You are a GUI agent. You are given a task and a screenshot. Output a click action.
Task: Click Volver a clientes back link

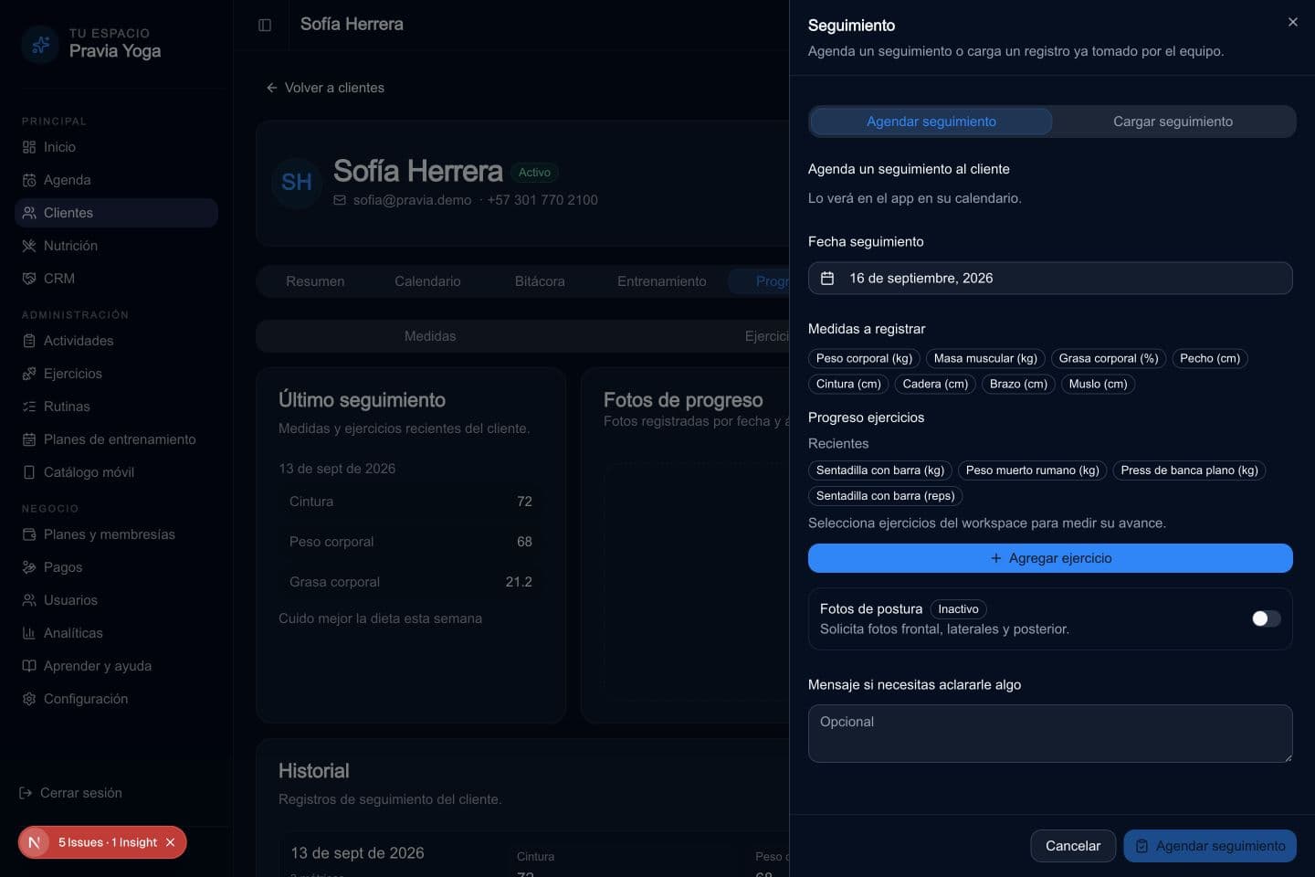[325, 88]
